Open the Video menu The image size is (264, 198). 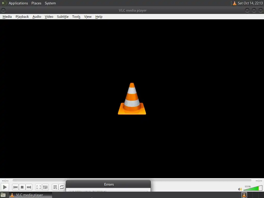(x=49, y=17)
